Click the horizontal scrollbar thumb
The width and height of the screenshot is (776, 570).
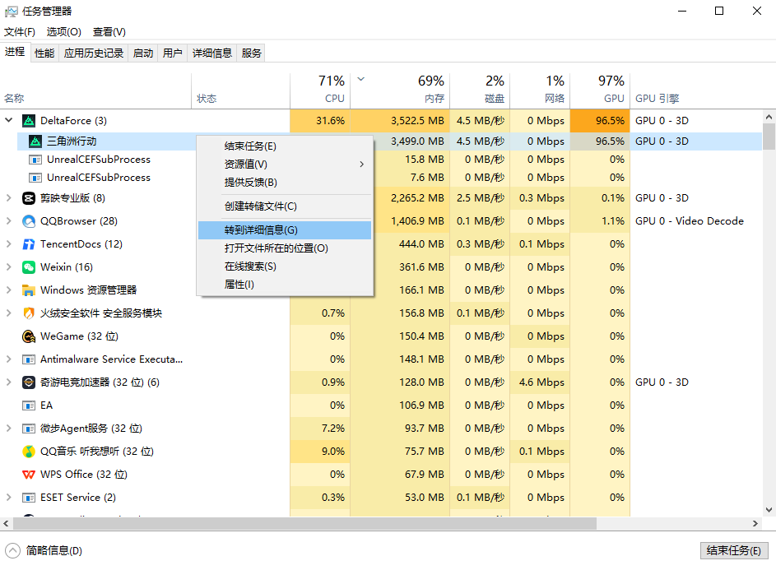pos(304,524)
